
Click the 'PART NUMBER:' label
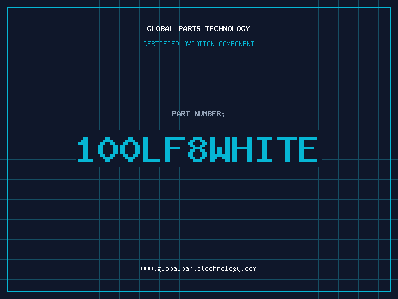tap(198, 114)
